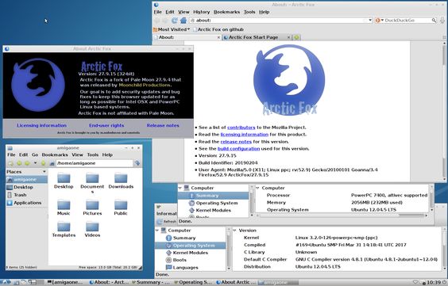
Task: Click the Moonchild Productions link
Action: point(145,85)
